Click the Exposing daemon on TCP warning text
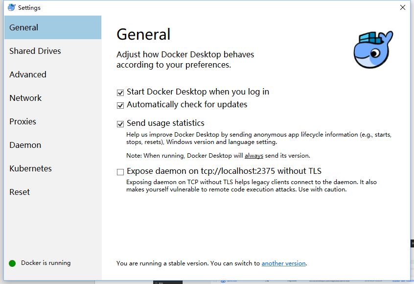This screenshot has height=284, width=414. click(252, 186)
